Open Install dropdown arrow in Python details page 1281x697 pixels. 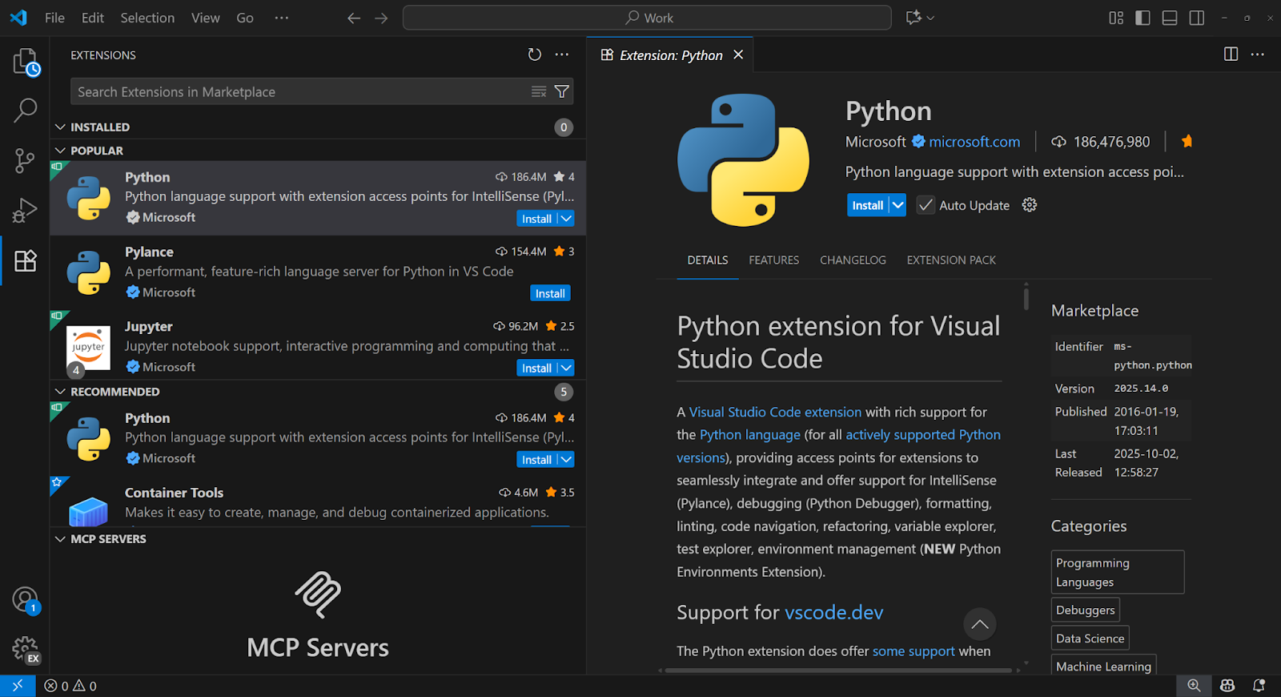coord(898,205)
